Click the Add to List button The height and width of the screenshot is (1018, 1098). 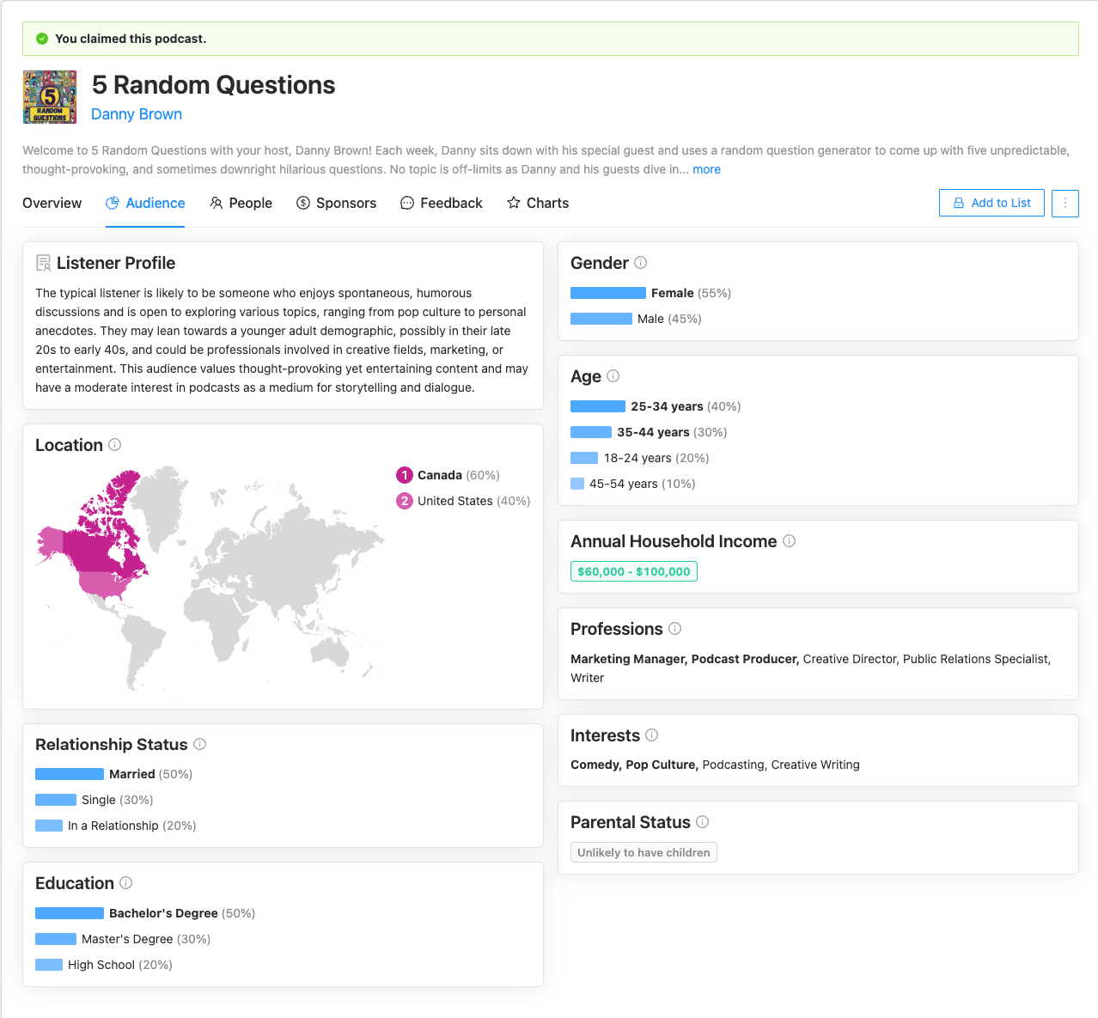pos(991,203)
